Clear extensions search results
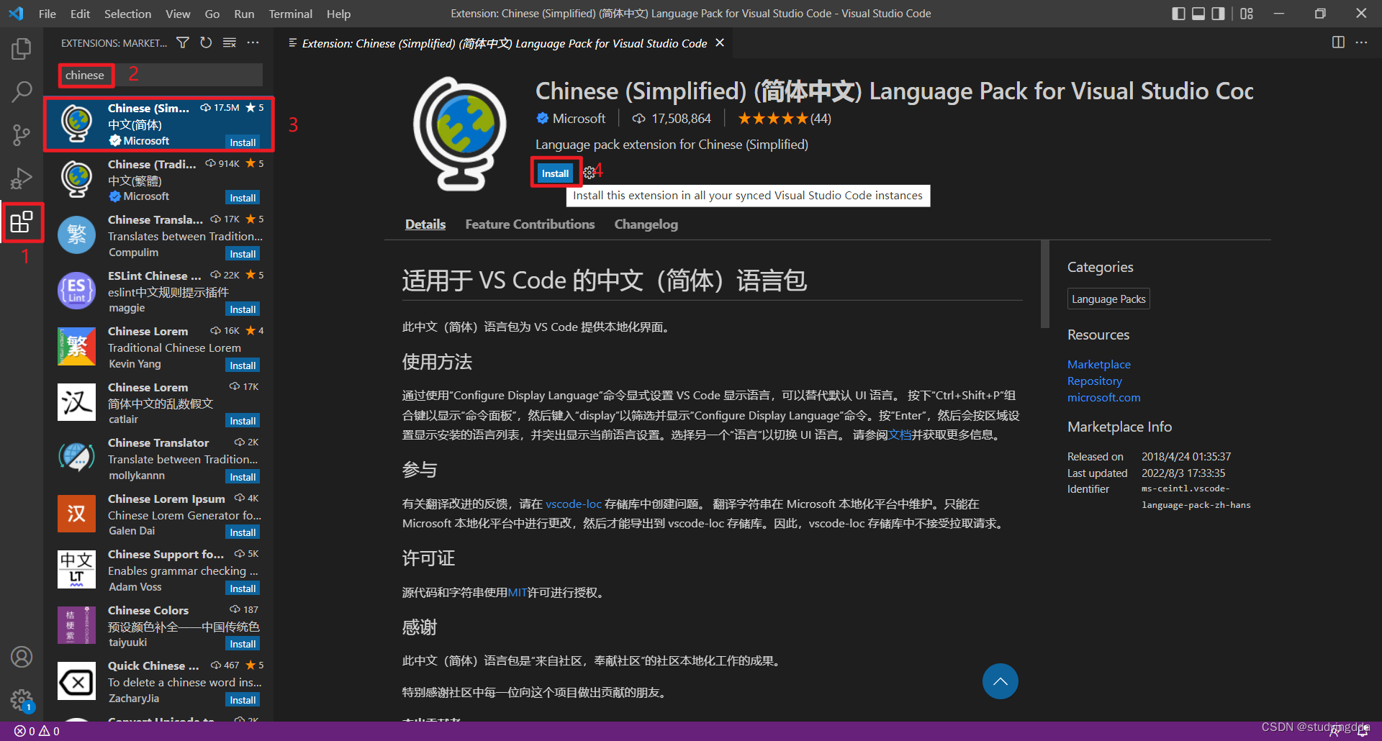 pos(230,43)
